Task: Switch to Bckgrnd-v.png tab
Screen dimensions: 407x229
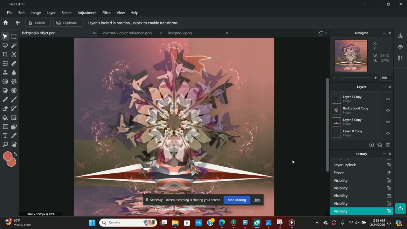Action: (x=180, y=33)
